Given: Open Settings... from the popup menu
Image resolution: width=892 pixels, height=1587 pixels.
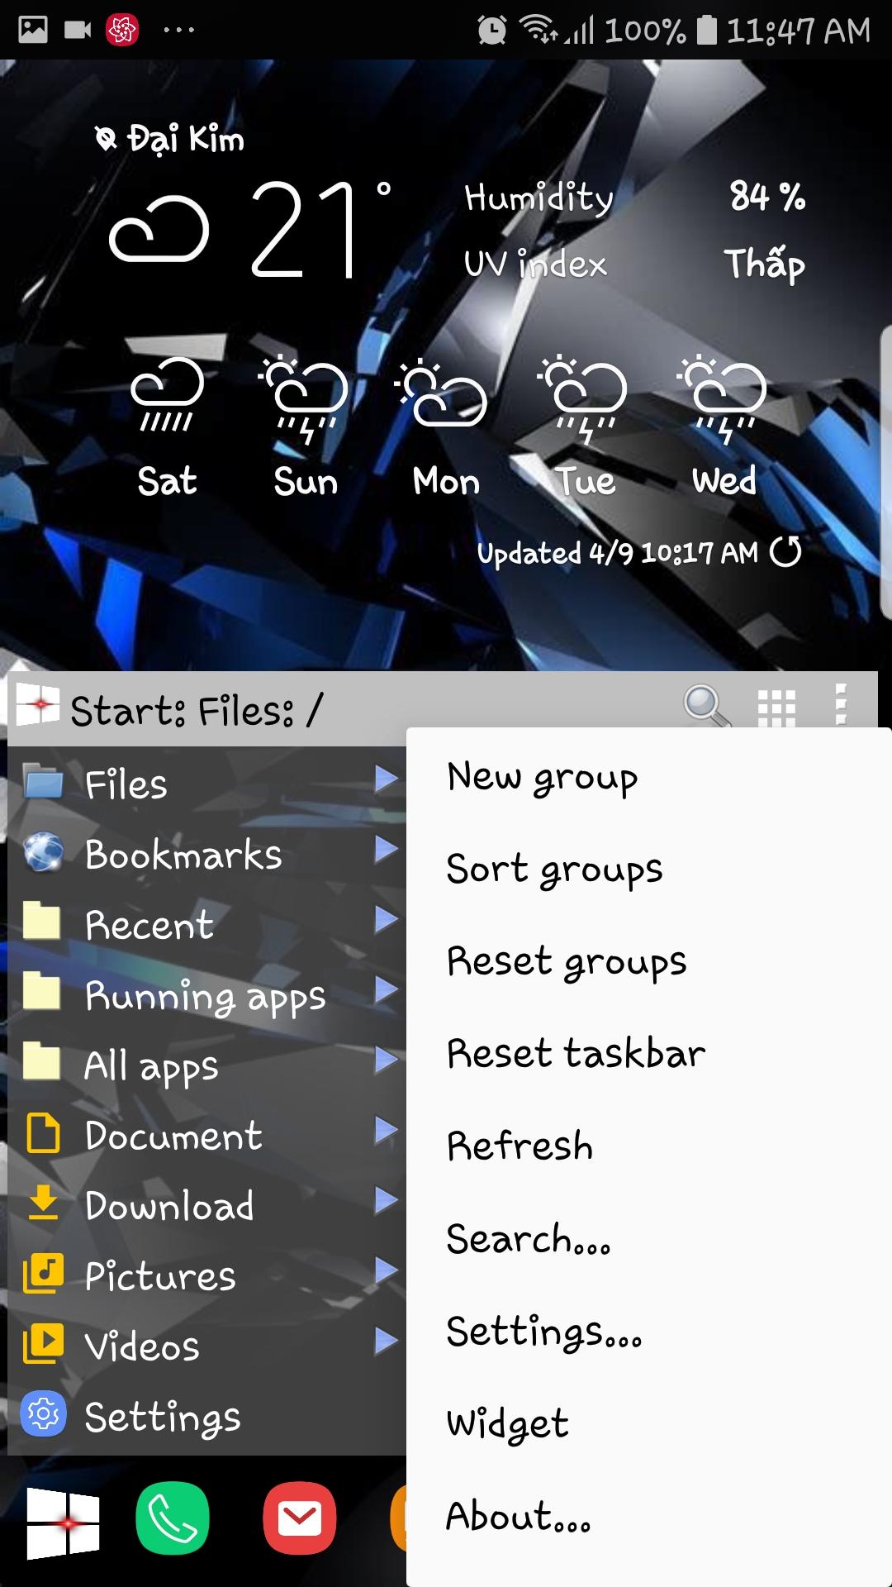Looking at the screenshot, I should [543, 1332].
